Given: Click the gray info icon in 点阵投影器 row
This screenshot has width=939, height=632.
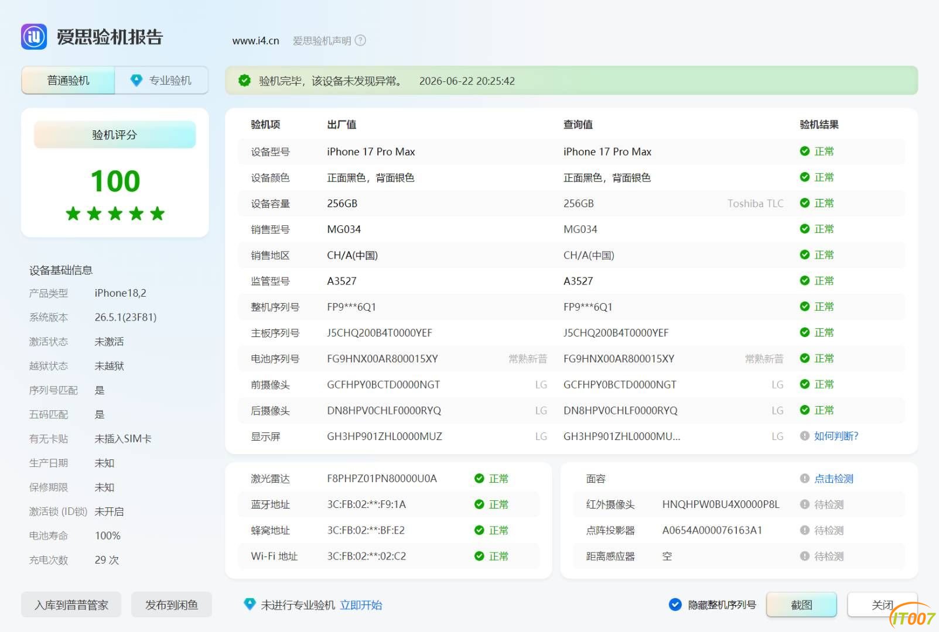Looking at the screenshot, I should (805, 530).
